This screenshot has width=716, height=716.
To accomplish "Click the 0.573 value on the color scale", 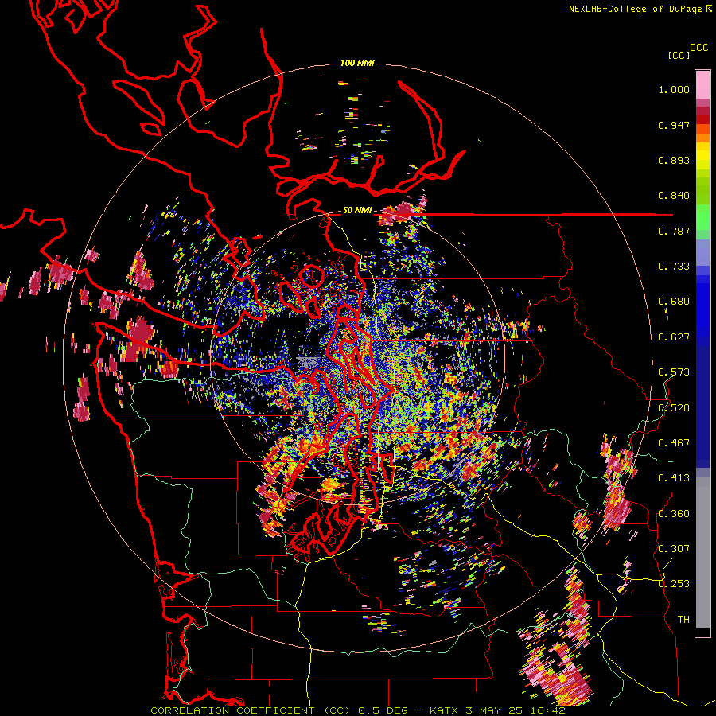I will click(674, 372).
